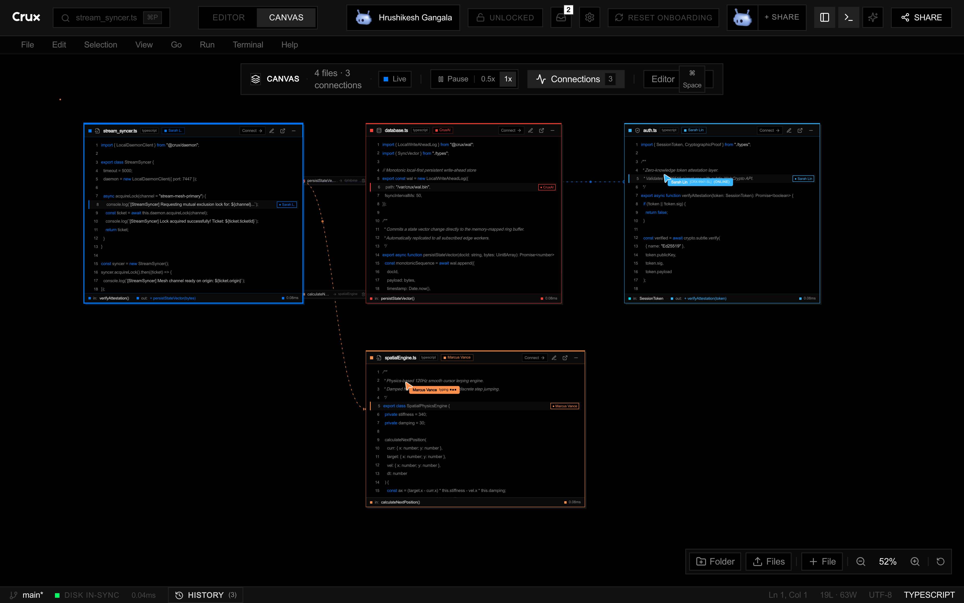
Task: Toggle the Live indicator
Action: point(394,79)
